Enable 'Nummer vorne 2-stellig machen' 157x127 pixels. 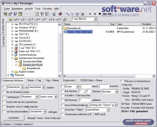[4, 107]
